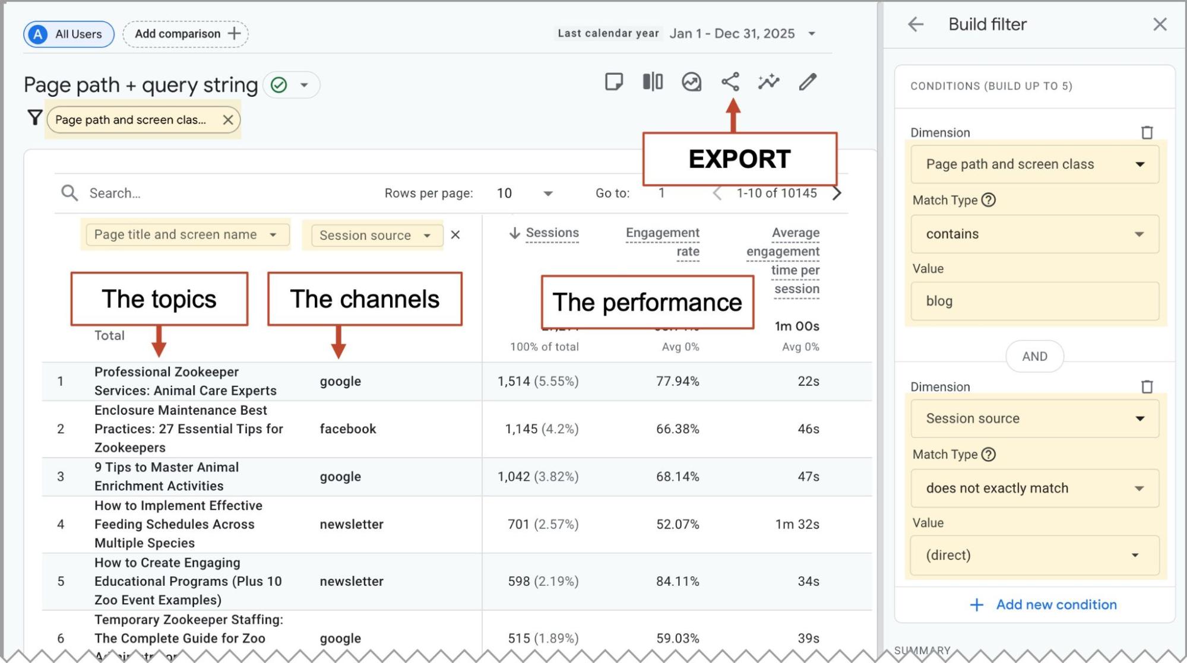1187x663 pixels.
Task: Click the back arrow in Build filter
Action: click(x=916, y=24)
